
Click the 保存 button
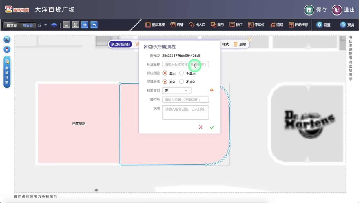click(316, 10)
